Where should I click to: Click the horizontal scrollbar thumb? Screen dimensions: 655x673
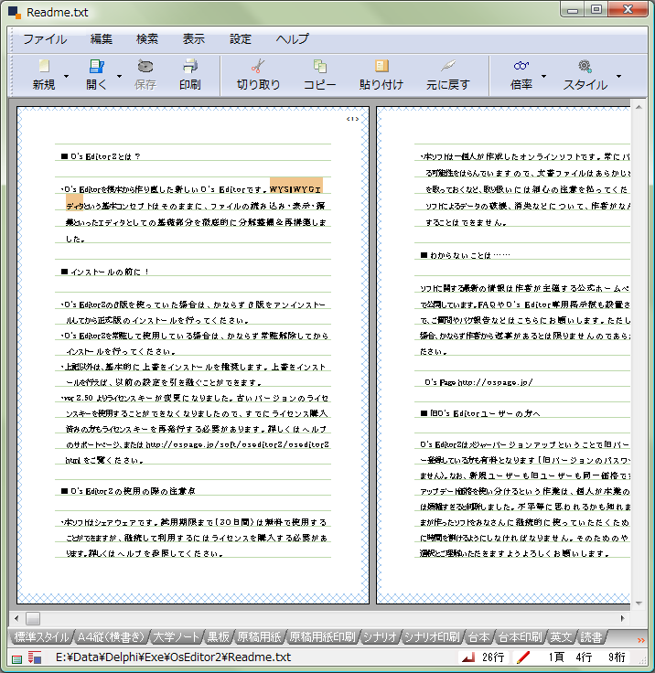click(33, 618)
